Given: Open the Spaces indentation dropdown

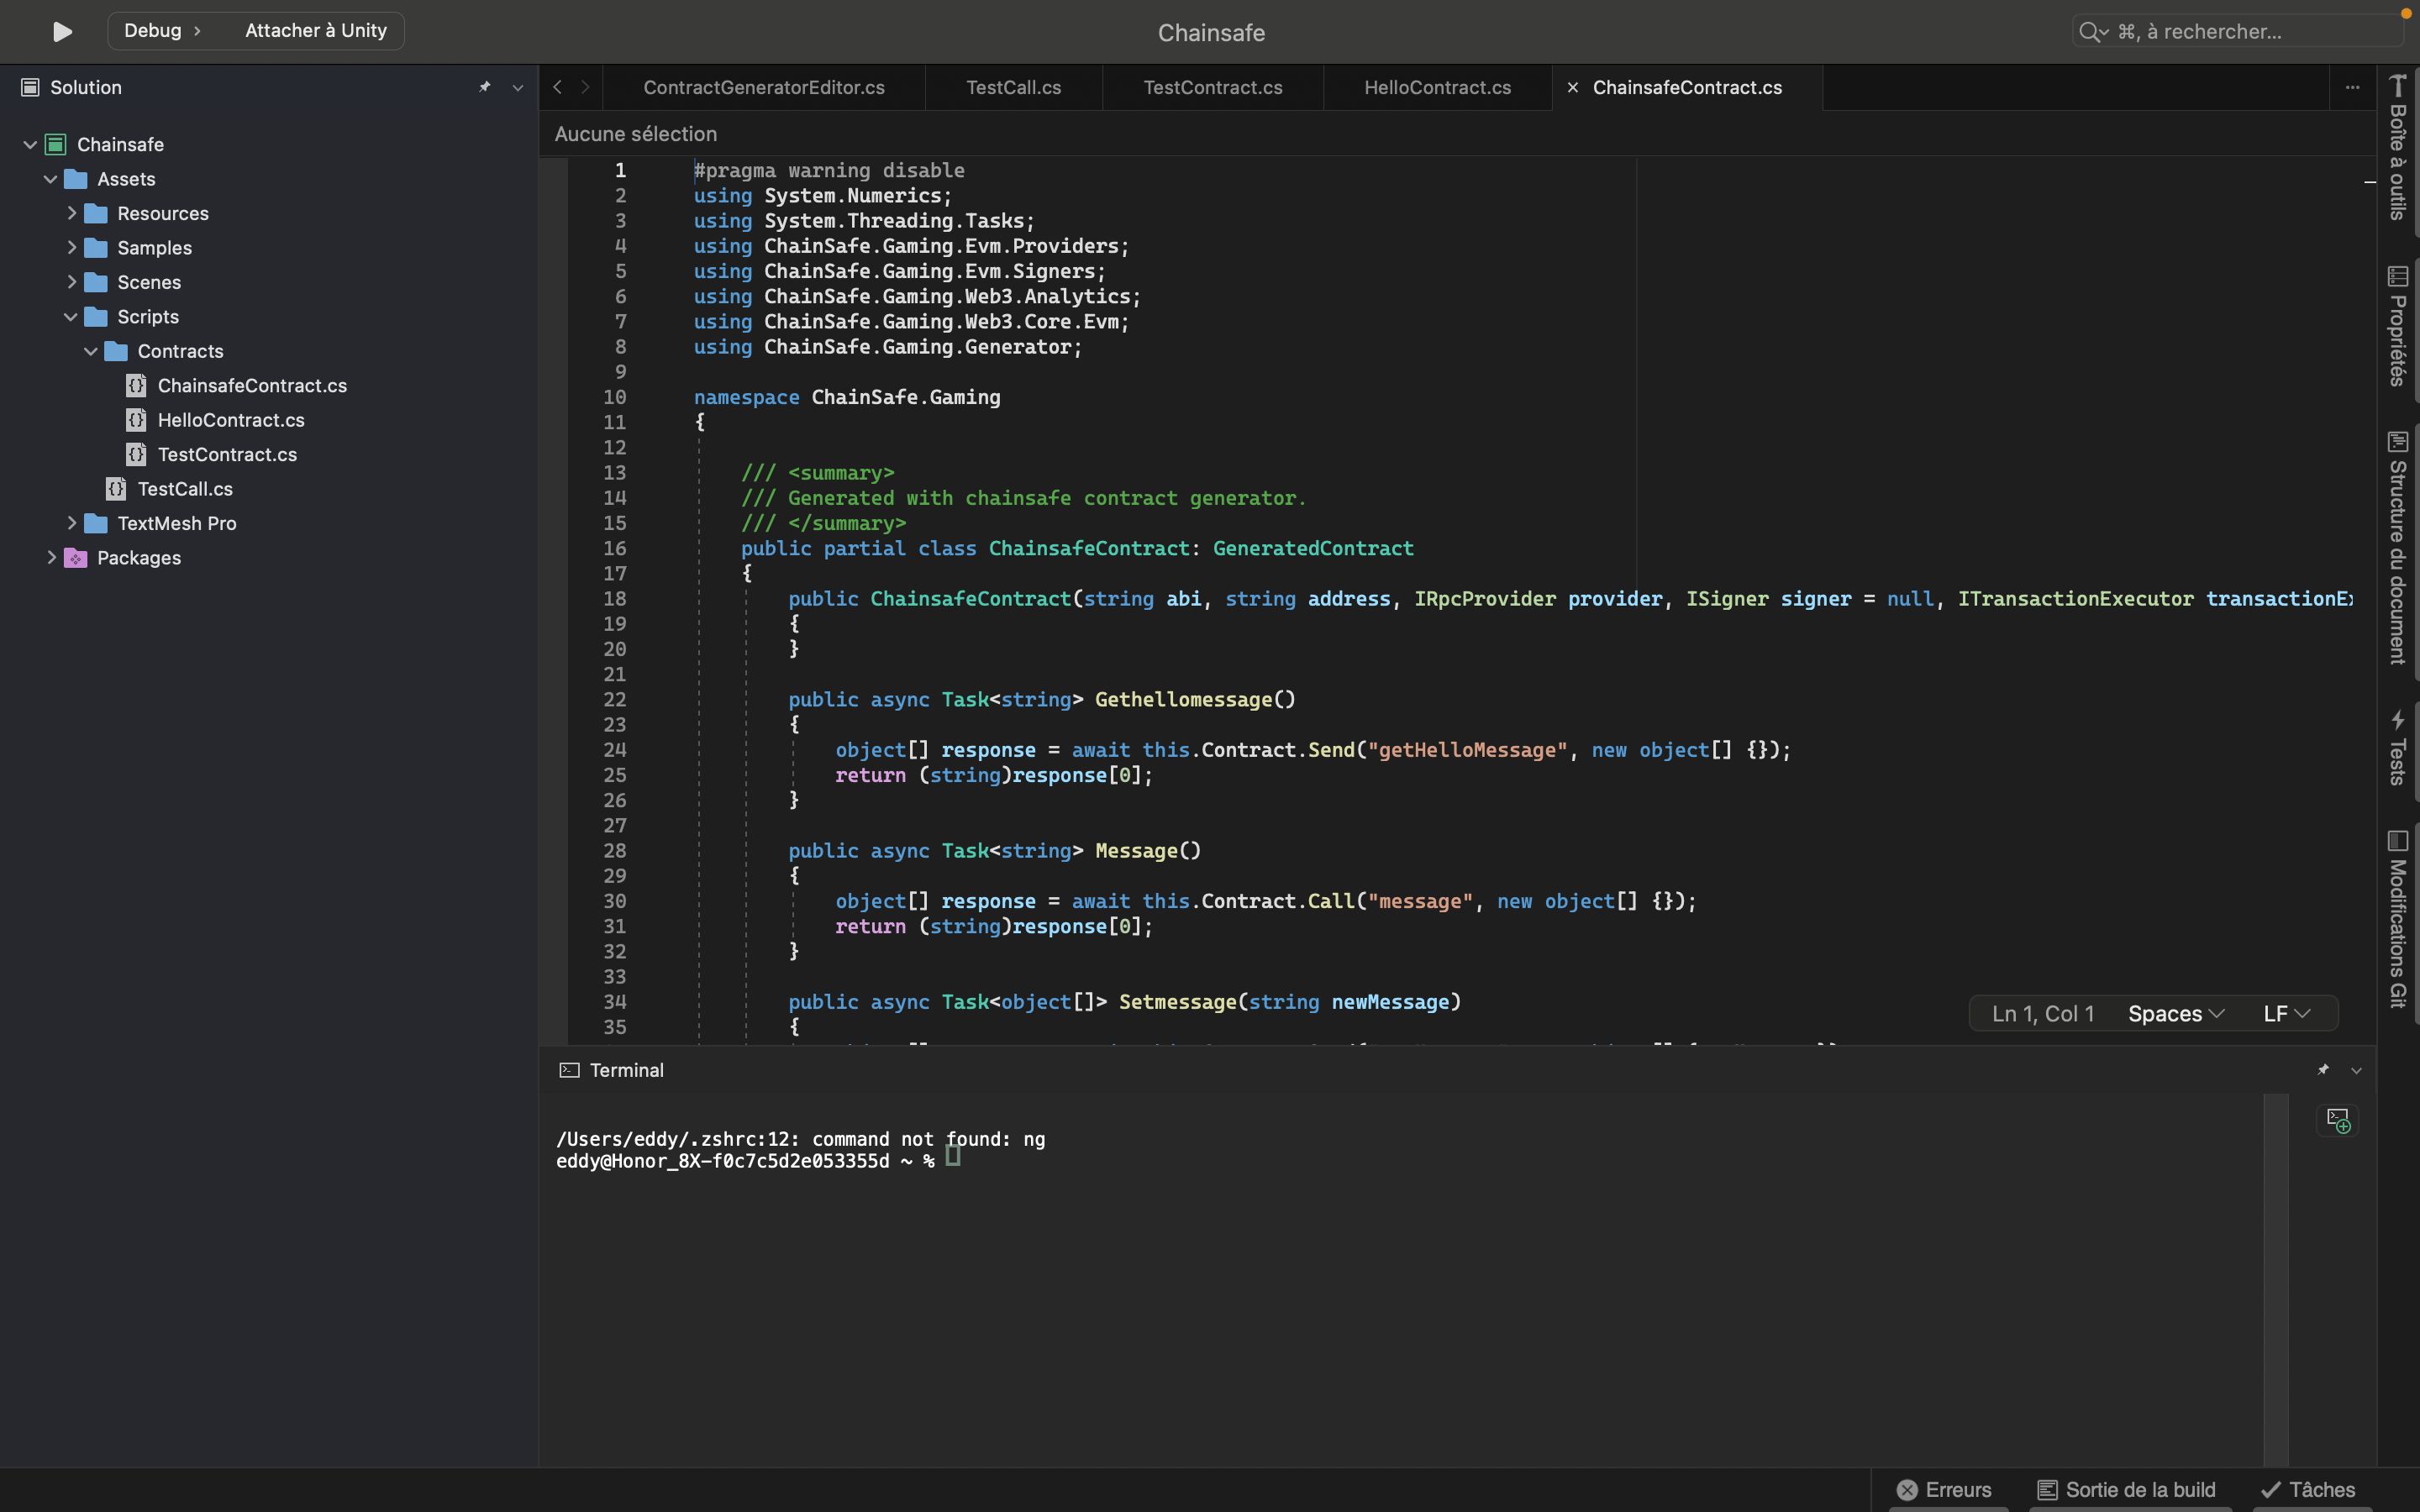Looking at the screenshot, I should [x=2176, y=1014].
